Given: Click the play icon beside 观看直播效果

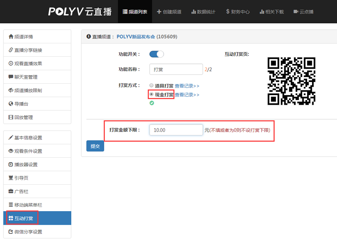Looking at the screenshot, I should click(11, 64).
